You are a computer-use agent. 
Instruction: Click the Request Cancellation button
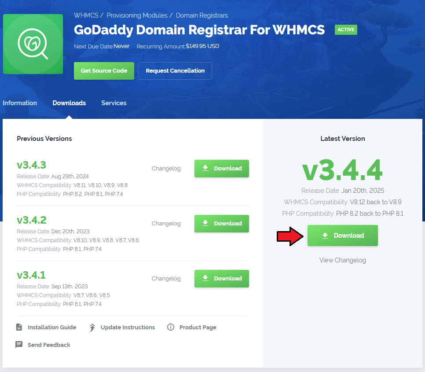(x=175, y=71)
